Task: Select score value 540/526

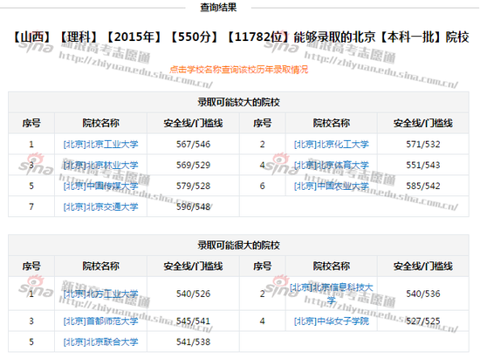Action: pyautogui.click(x=193, y=294)
